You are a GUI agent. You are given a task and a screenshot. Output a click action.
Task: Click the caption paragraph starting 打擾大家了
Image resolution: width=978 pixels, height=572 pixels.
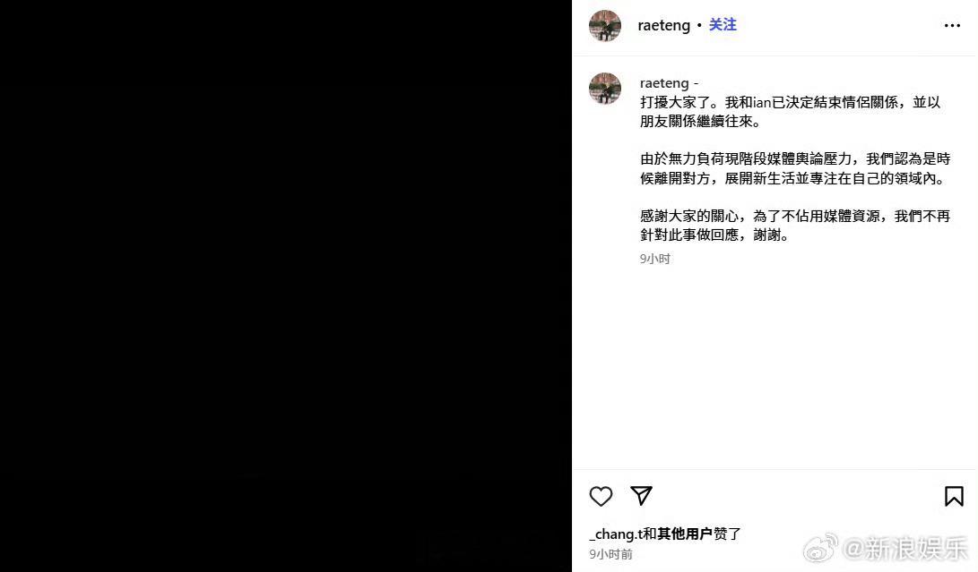pyautogui.click(x=791, y=112)
